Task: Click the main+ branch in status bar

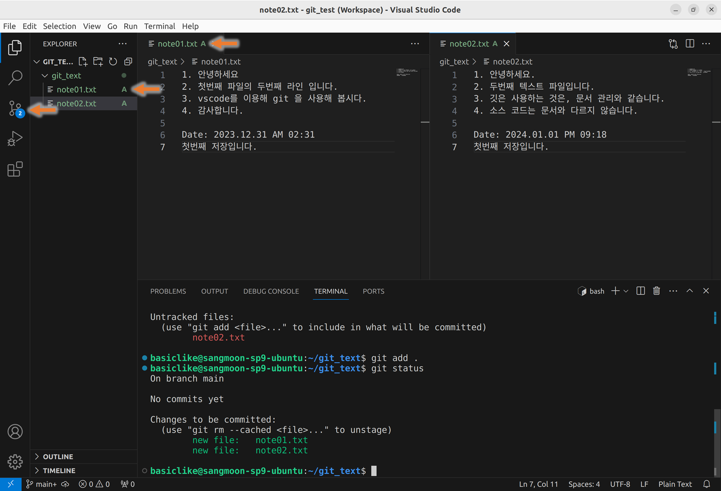Action: [41, 484]
